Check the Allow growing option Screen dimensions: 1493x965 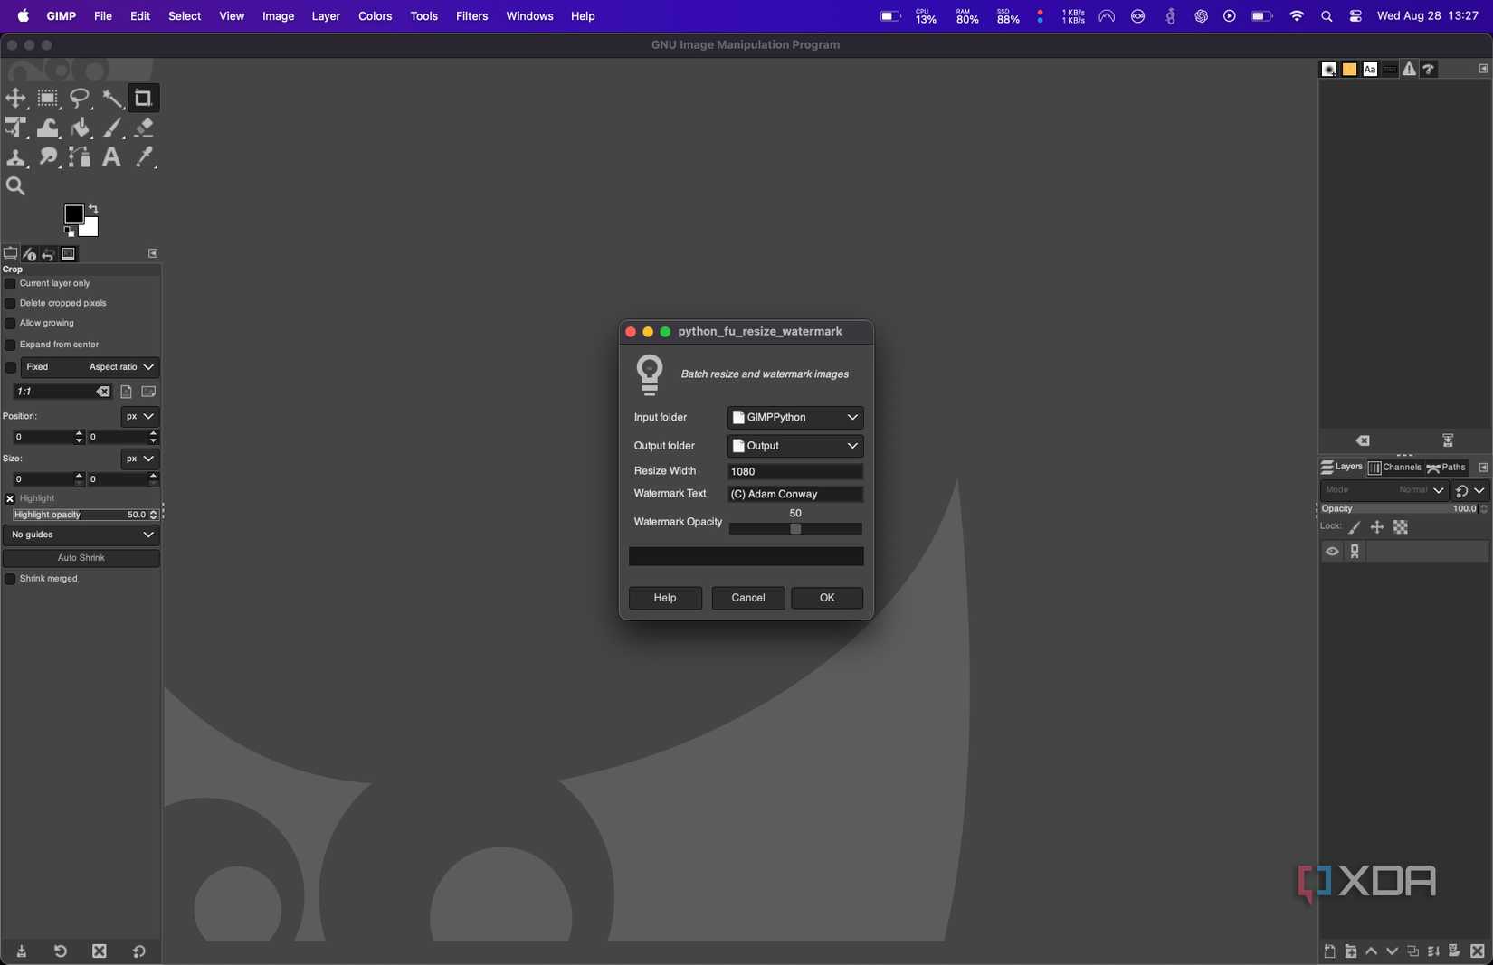(10, 323)
